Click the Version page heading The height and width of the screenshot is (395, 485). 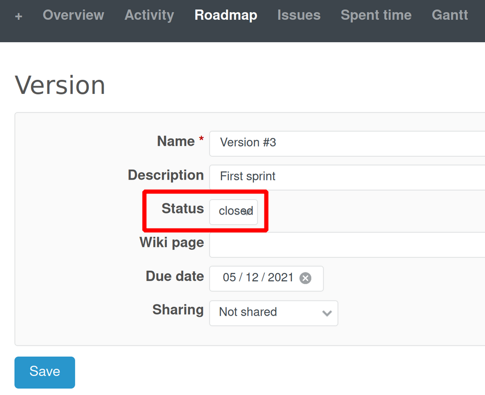(60, 85)
